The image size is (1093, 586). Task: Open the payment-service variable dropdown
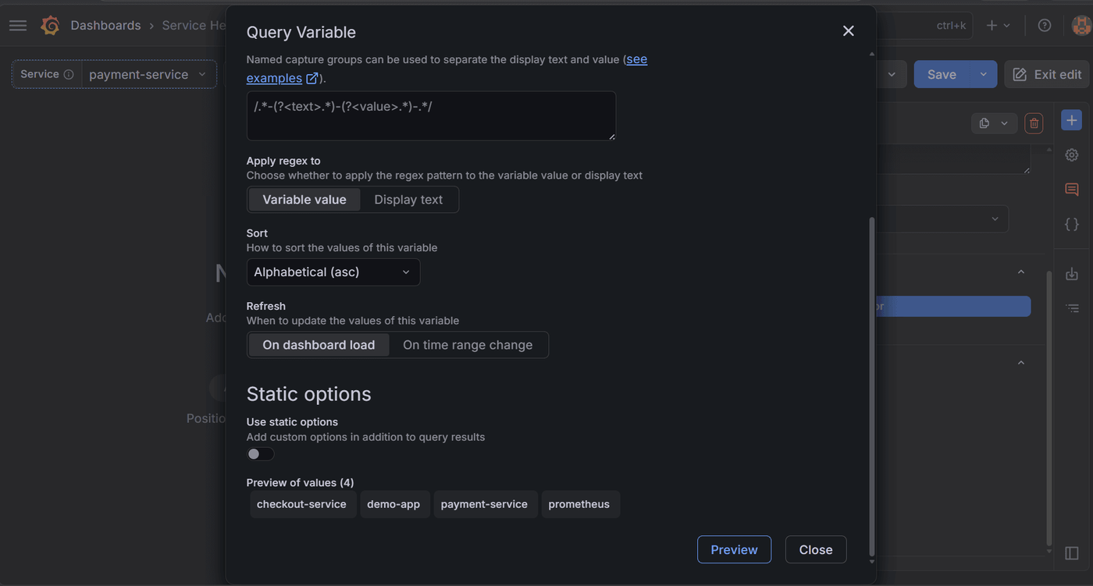tap(148, 74)
